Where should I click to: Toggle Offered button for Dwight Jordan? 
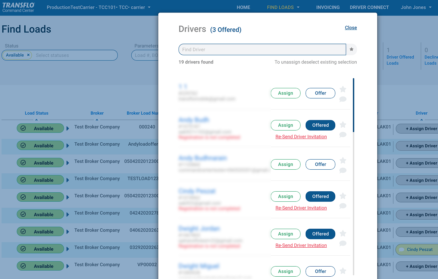click(320, 234)
